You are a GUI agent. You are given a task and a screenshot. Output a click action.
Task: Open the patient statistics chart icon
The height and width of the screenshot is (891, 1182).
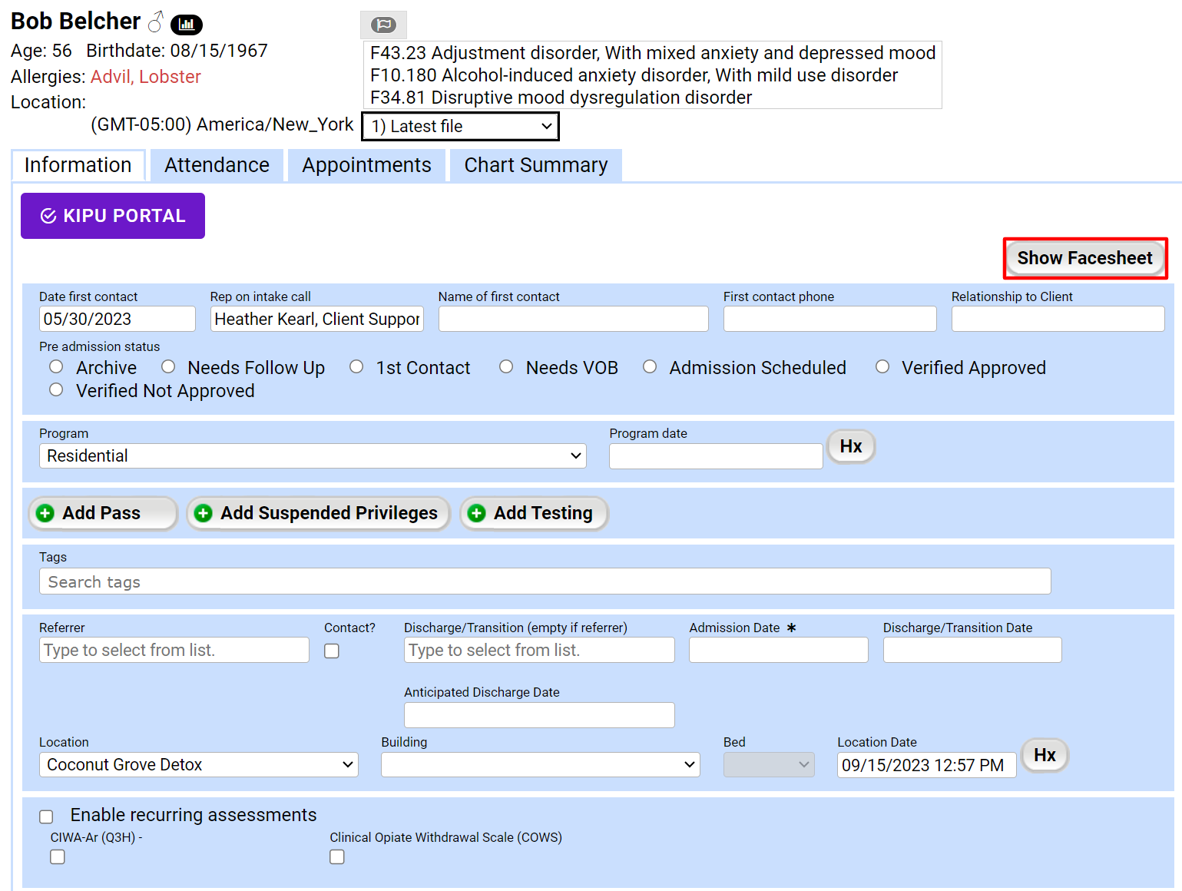tap(186, 24)
